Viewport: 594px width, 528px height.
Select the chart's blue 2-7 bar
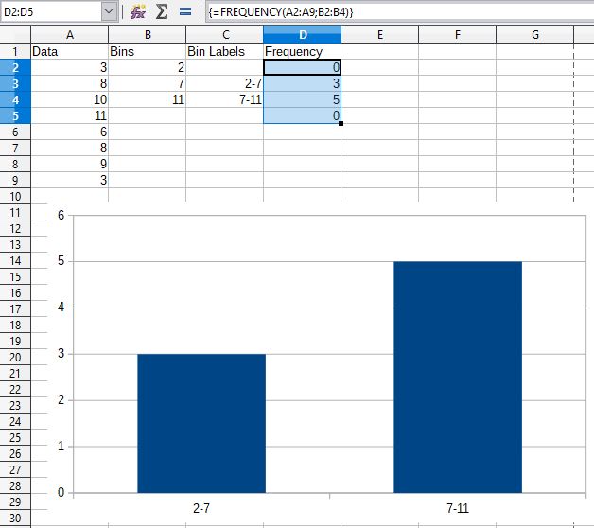[x=201, y=423]
